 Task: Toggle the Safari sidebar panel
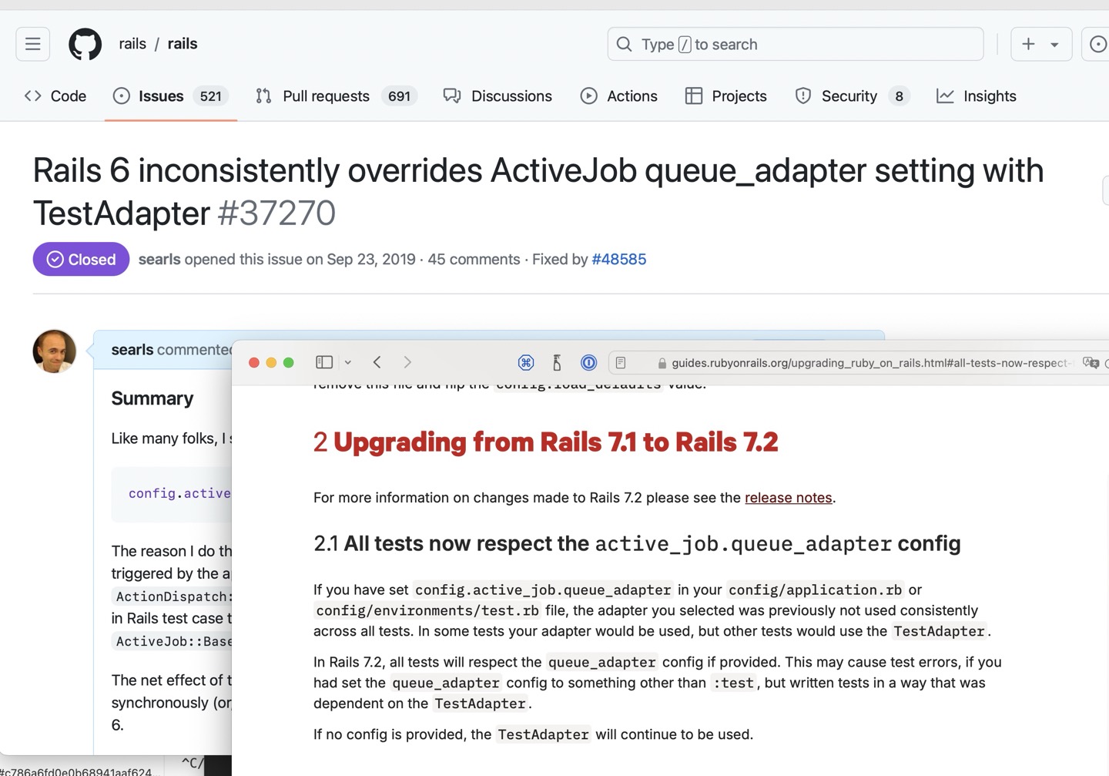[324, 362]
